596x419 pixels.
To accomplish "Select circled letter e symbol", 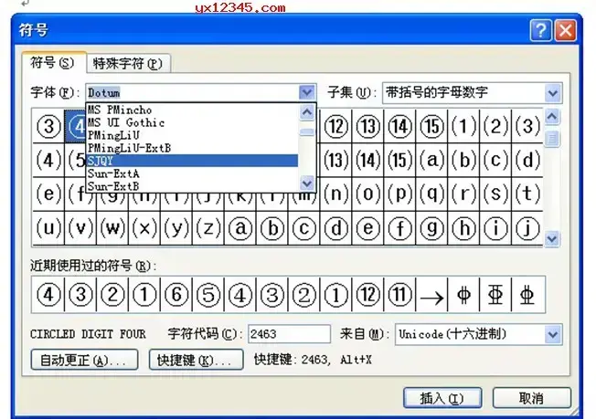I will pyautogui.click(x=368, y=228).
